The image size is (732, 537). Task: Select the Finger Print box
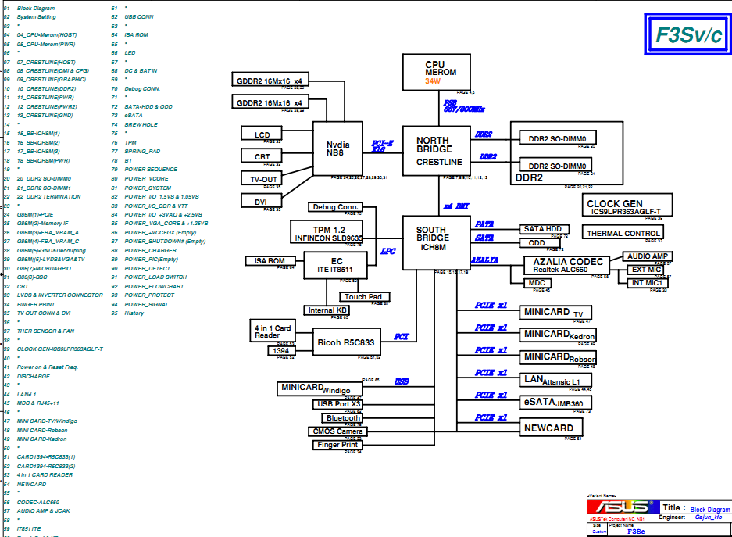(337, 445)
